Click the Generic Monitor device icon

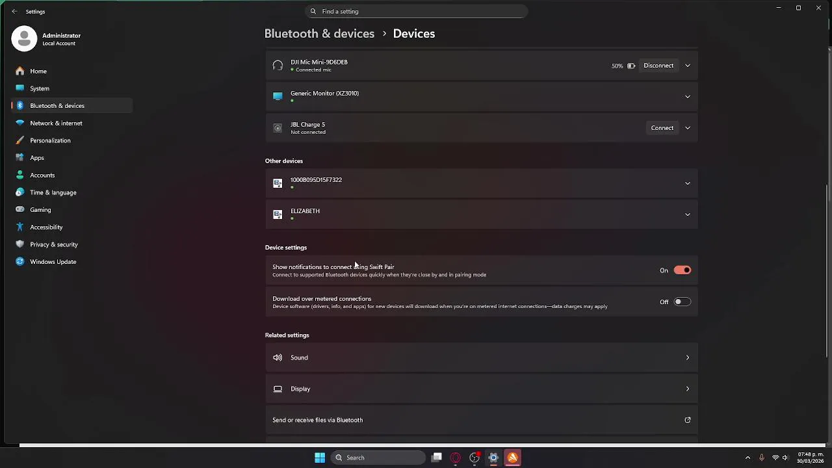(x=278, y=96)
